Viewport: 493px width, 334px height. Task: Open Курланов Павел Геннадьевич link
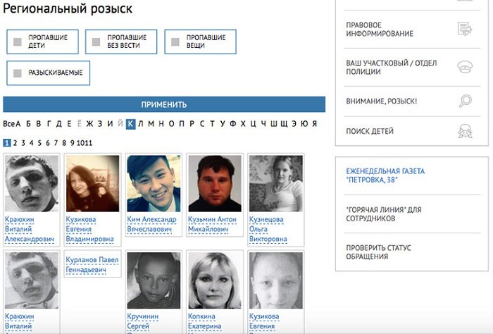tap(92, 265)
